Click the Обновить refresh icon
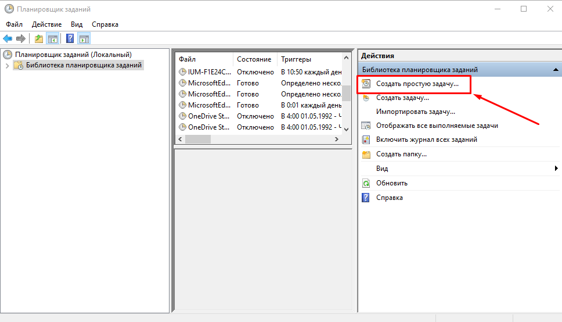562x322 pixels. [366, 183]
